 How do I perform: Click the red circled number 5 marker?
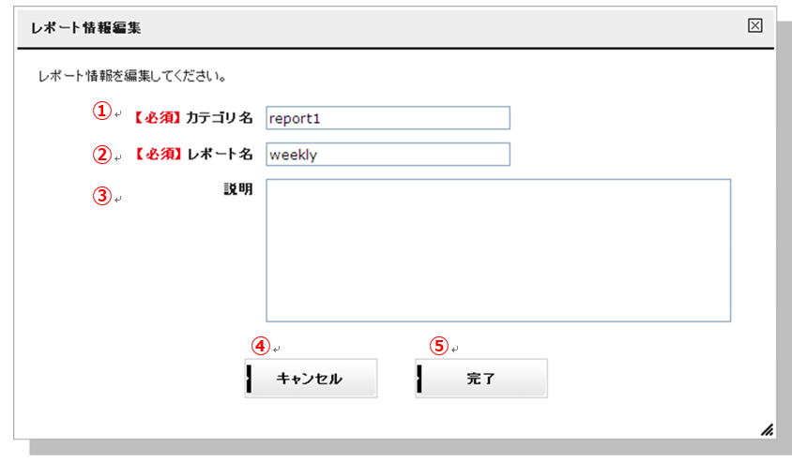point(439,346)
